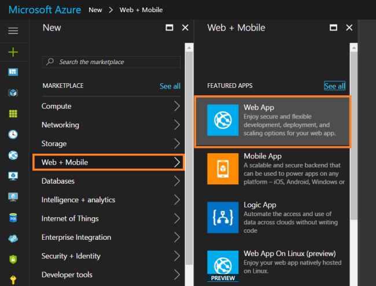This screenshot has height=286, width=376.
Task: Click the orange Mobile App icon
Action: (x=223, y=168)
